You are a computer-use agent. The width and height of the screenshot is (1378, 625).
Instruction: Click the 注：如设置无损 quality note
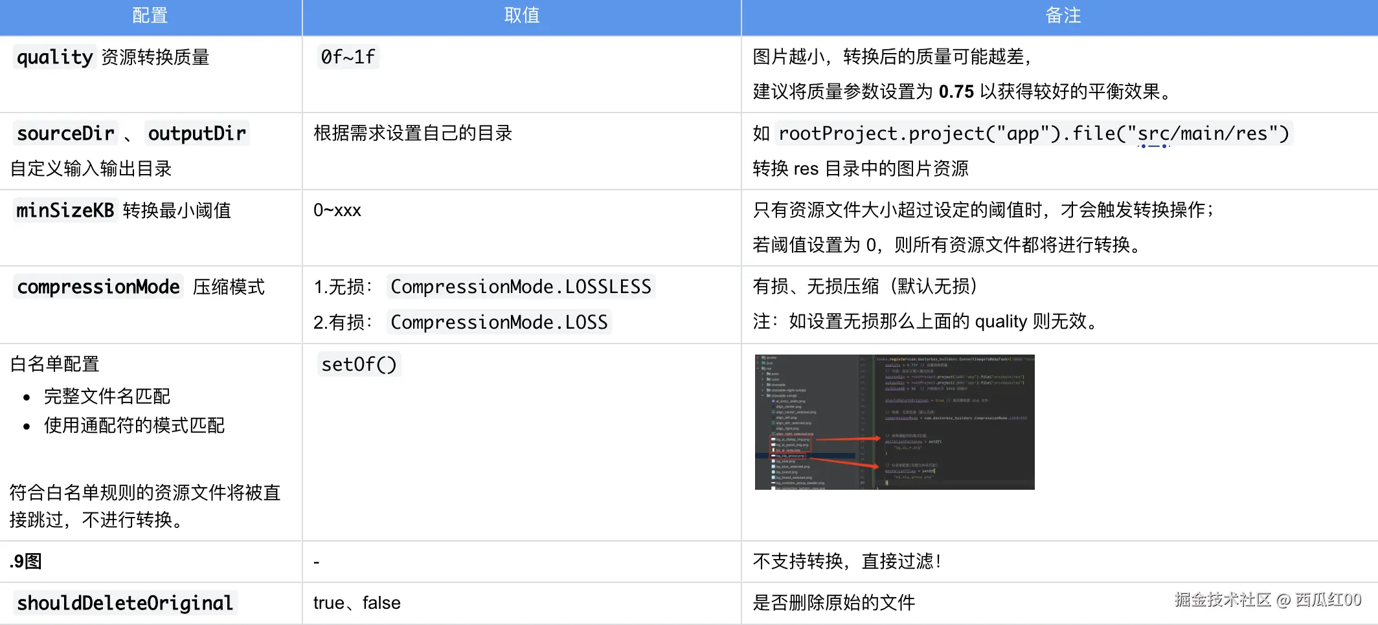tap(925, 322)
